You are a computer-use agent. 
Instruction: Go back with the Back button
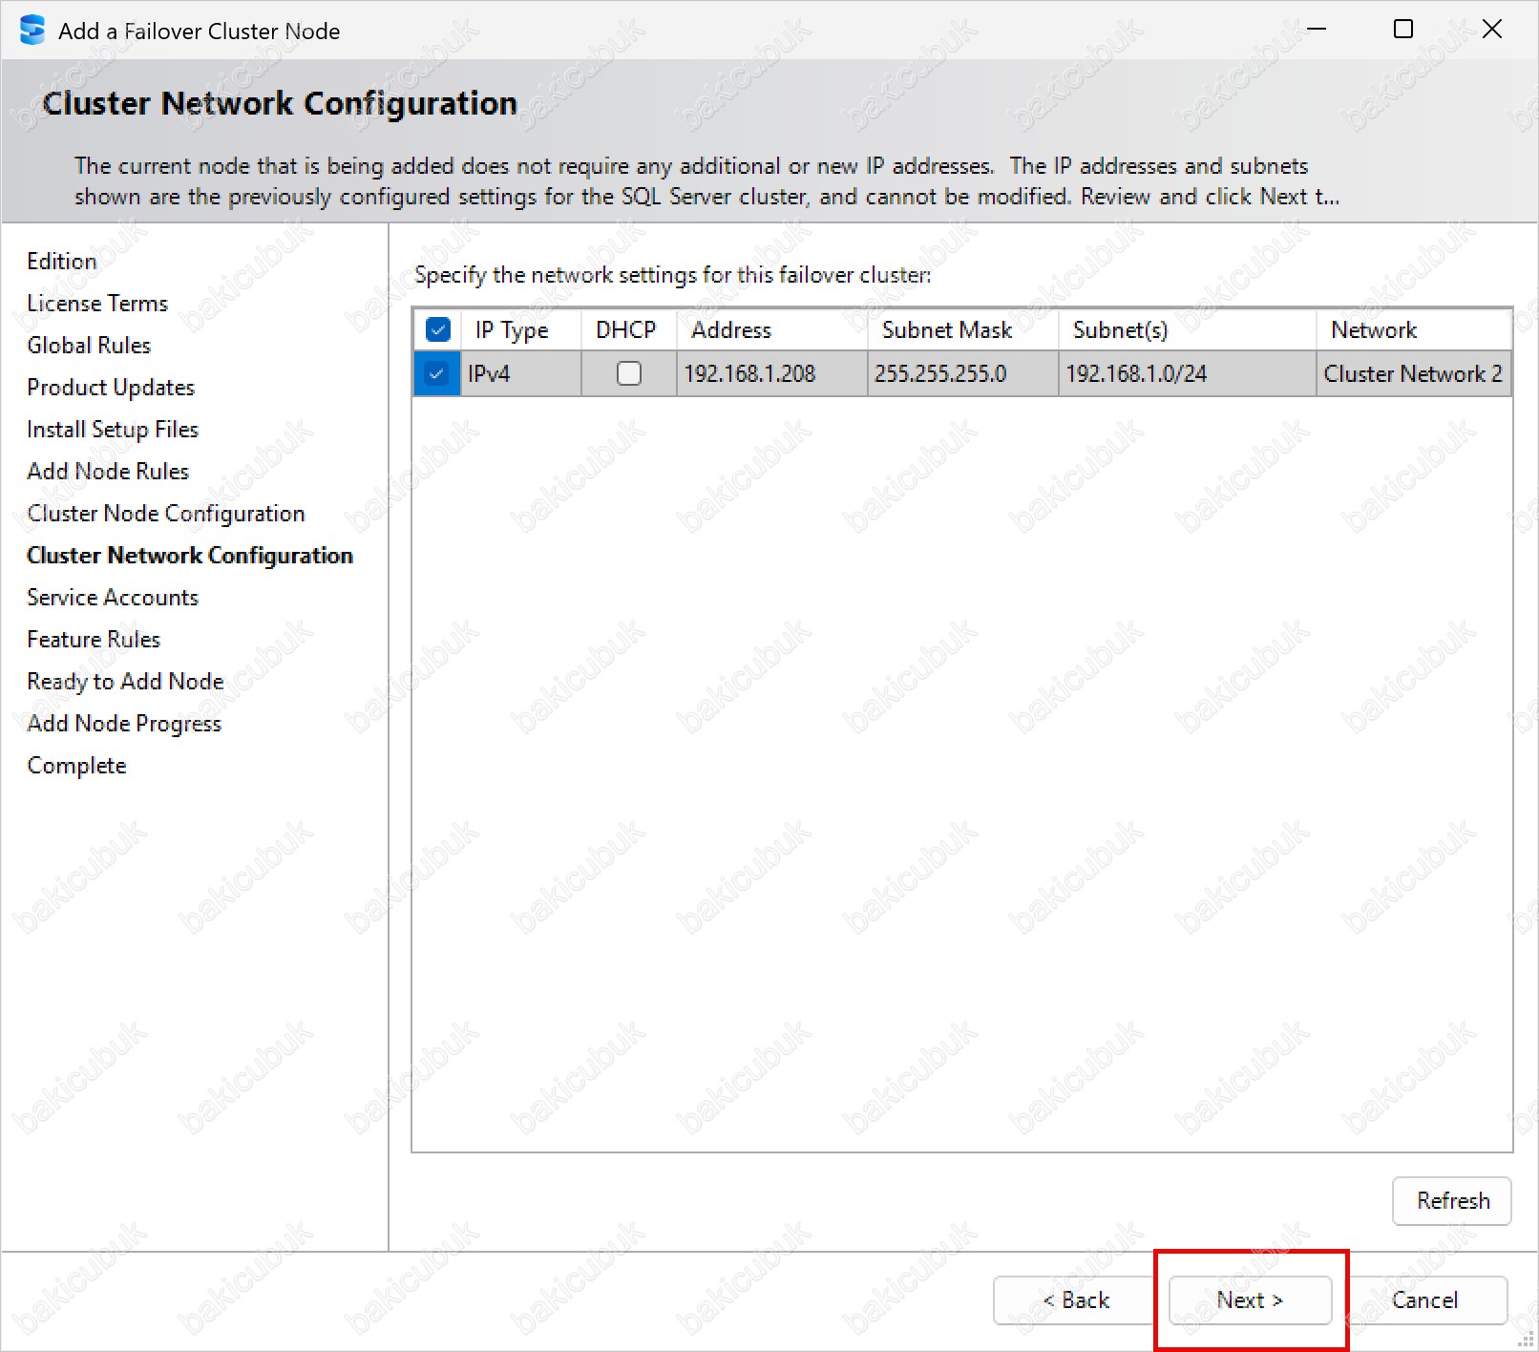coord(1075,1299)
